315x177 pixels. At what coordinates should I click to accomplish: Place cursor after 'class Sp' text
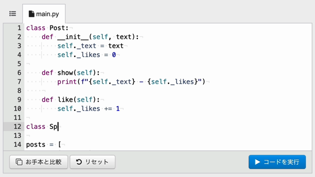point(58,127)
